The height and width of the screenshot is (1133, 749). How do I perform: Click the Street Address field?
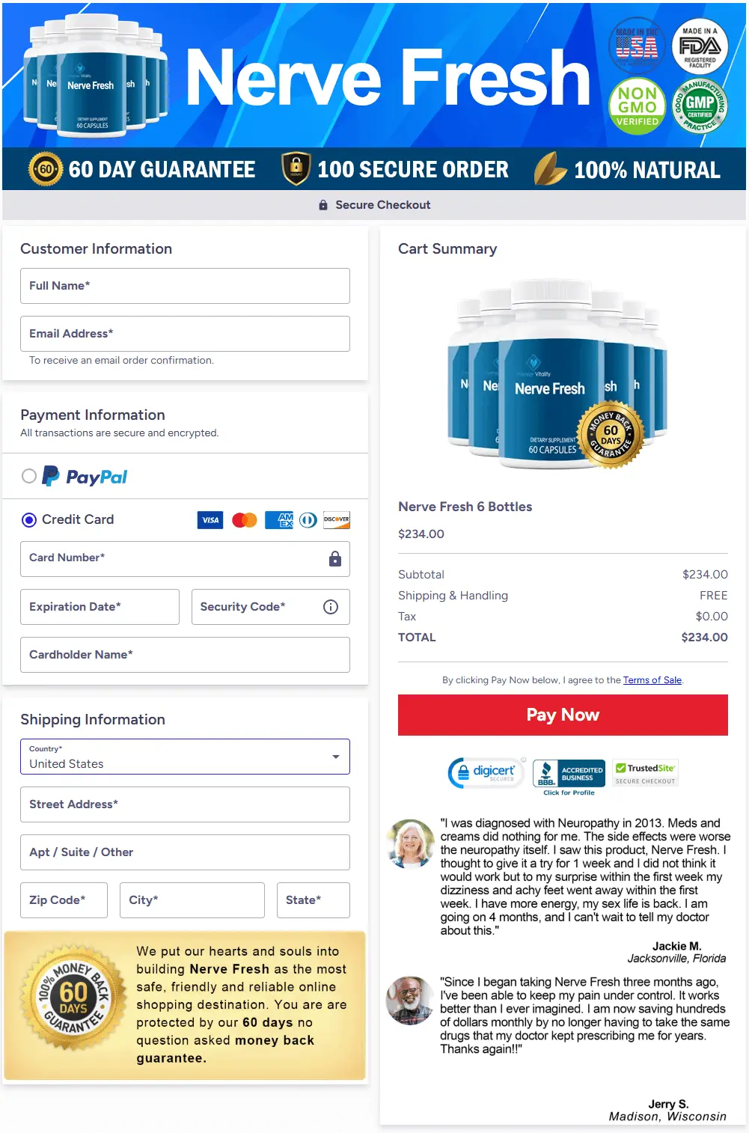[185, 804]
